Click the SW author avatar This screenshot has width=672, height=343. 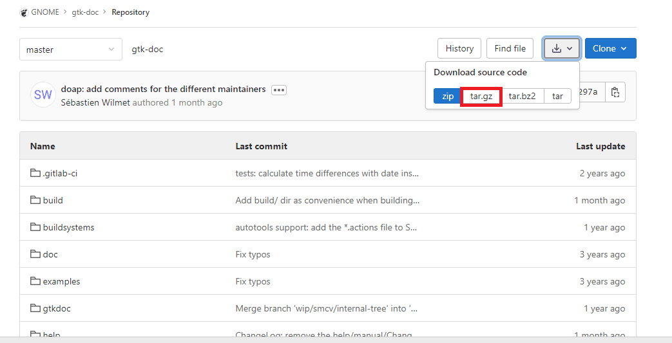click(x=43, y=95)
